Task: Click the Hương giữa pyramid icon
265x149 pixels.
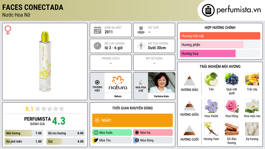Action: [189, 106]
